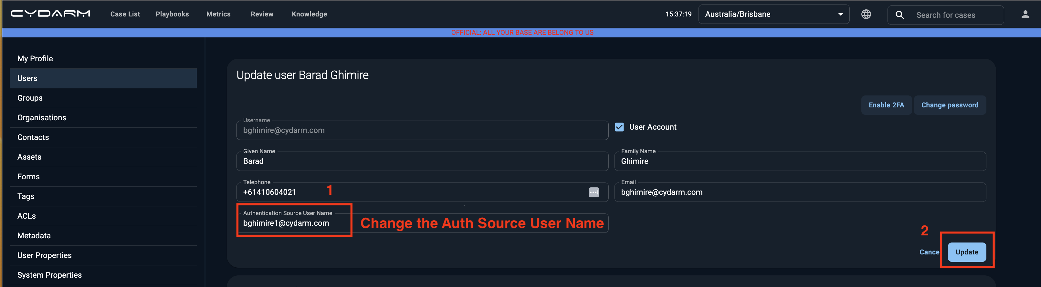
Task: Open the Playbooks menu item
Action: 172,14
